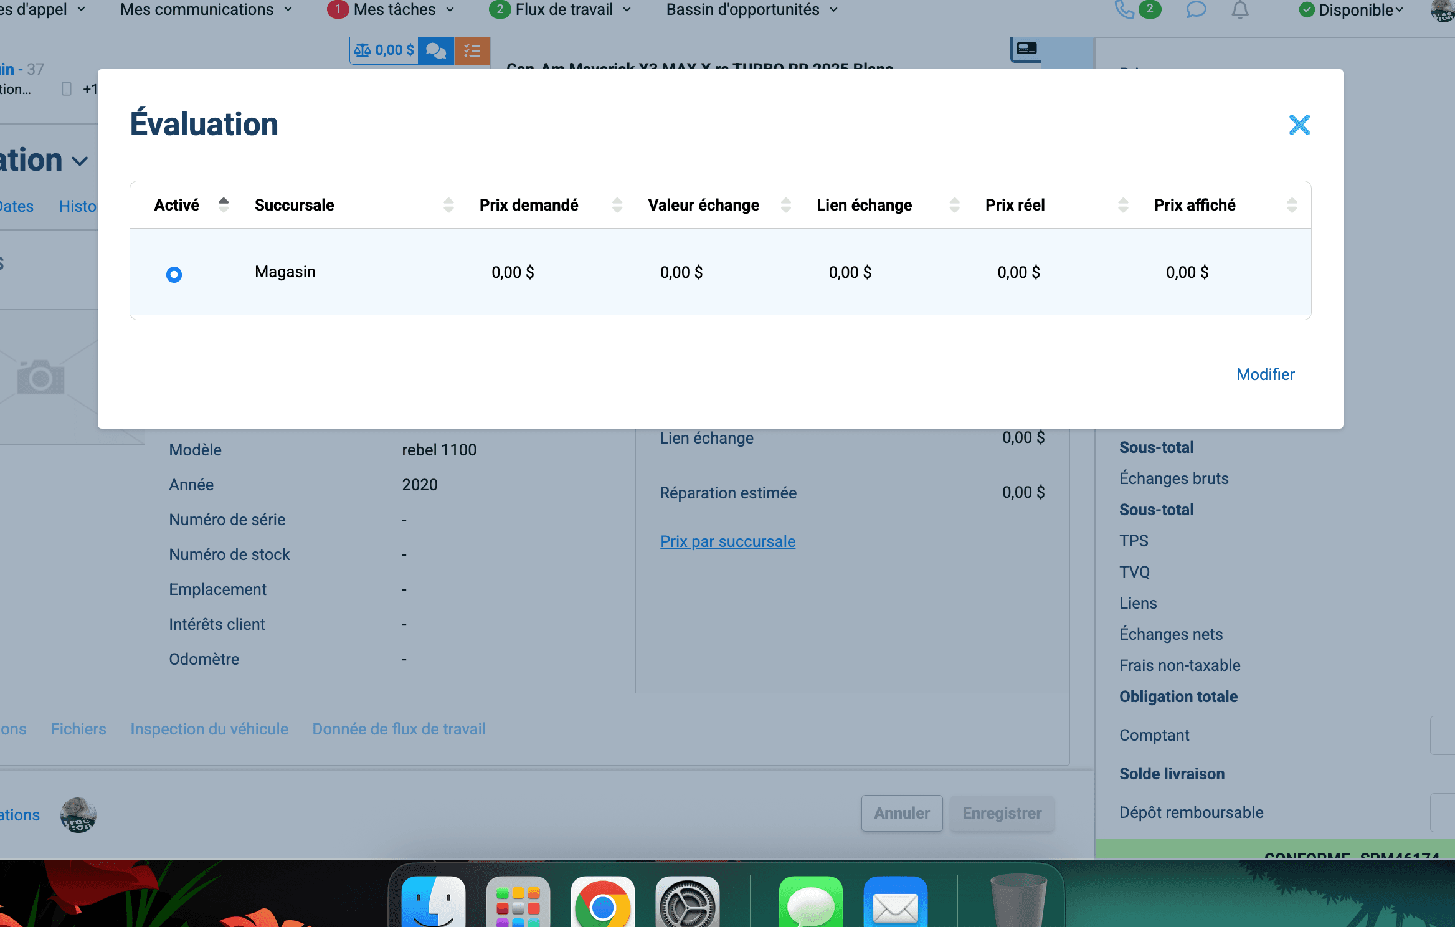Open Mail from the dock
The image size is (1455, 927).
895,902
